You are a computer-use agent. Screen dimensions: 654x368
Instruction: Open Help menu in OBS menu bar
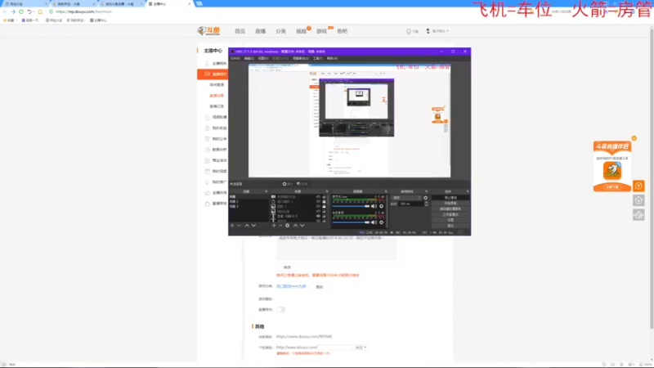tap(332, 58)
